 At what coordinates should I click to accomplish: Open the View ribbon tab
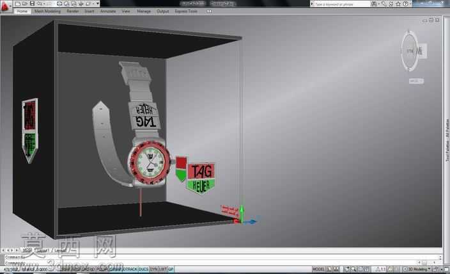[126, 12]
